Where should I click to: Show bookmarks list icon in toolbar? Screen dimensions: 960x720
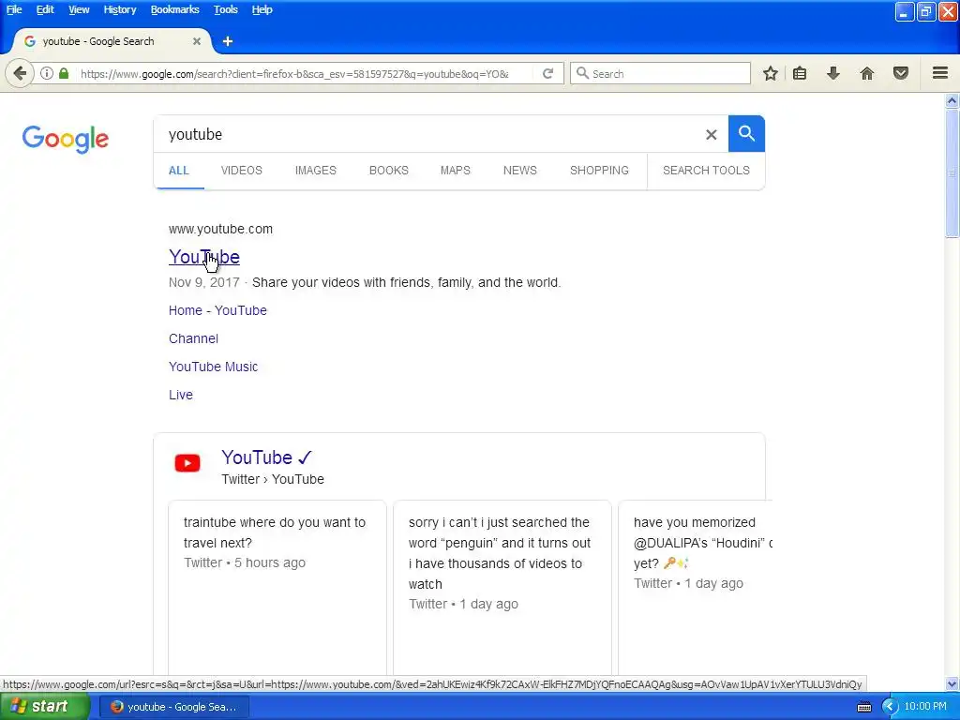pyautogui.click(x=800, y=73)
